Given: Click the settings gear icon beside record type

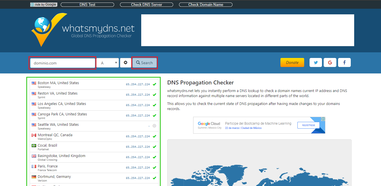Looking at the screenshot, I should pos(125,63).
